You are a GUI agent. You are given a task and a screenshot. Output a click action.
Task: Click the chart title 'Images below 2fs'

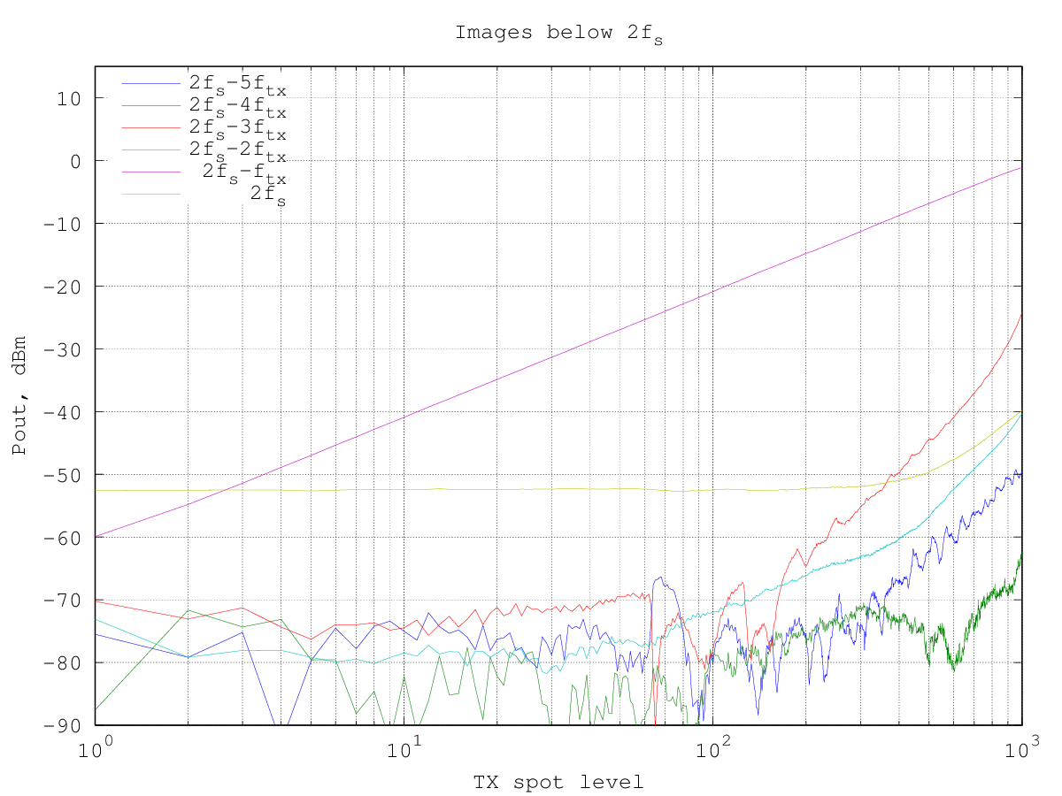tap(559, 35)
